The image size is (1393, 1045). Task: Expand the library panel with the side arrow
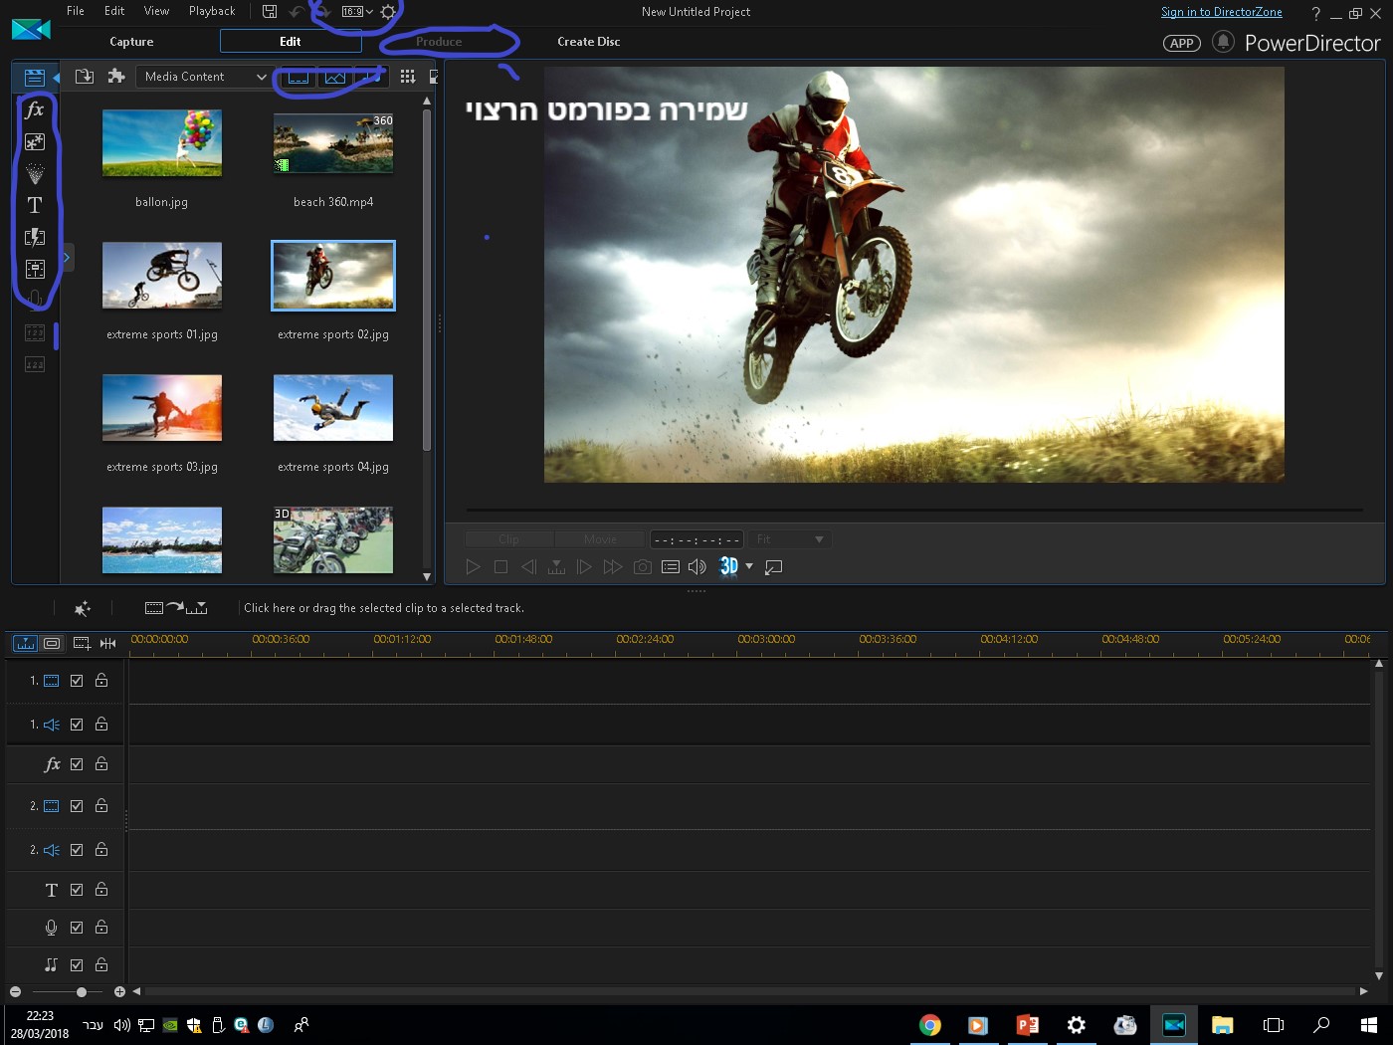67,257
